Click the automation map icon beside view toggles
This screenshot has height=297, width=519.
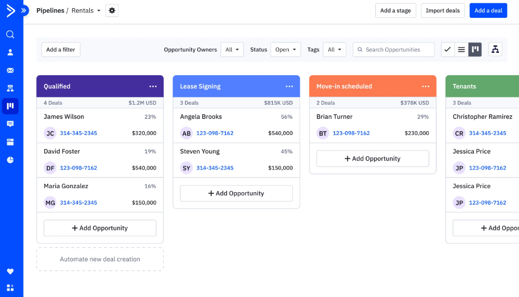(x=495, y=49)
